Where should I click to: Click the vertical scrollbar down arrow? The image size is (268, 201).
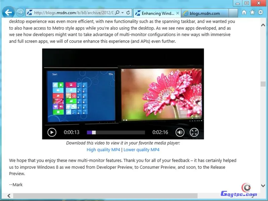(263, 185)
